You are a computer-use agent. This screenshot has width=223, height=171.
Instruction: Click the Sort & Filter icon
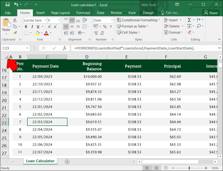coord(198,20)
